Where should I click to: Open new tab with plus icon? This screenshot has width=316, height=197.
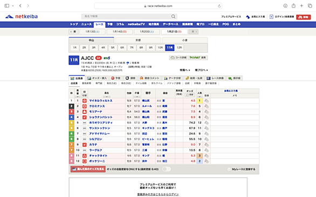tap(301, 5)
